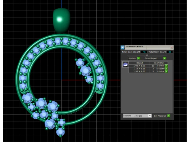Open the Diamond material dropdown
Viewport: 190px width, 142px height.
pyautogui.click(x=150, y=116)
